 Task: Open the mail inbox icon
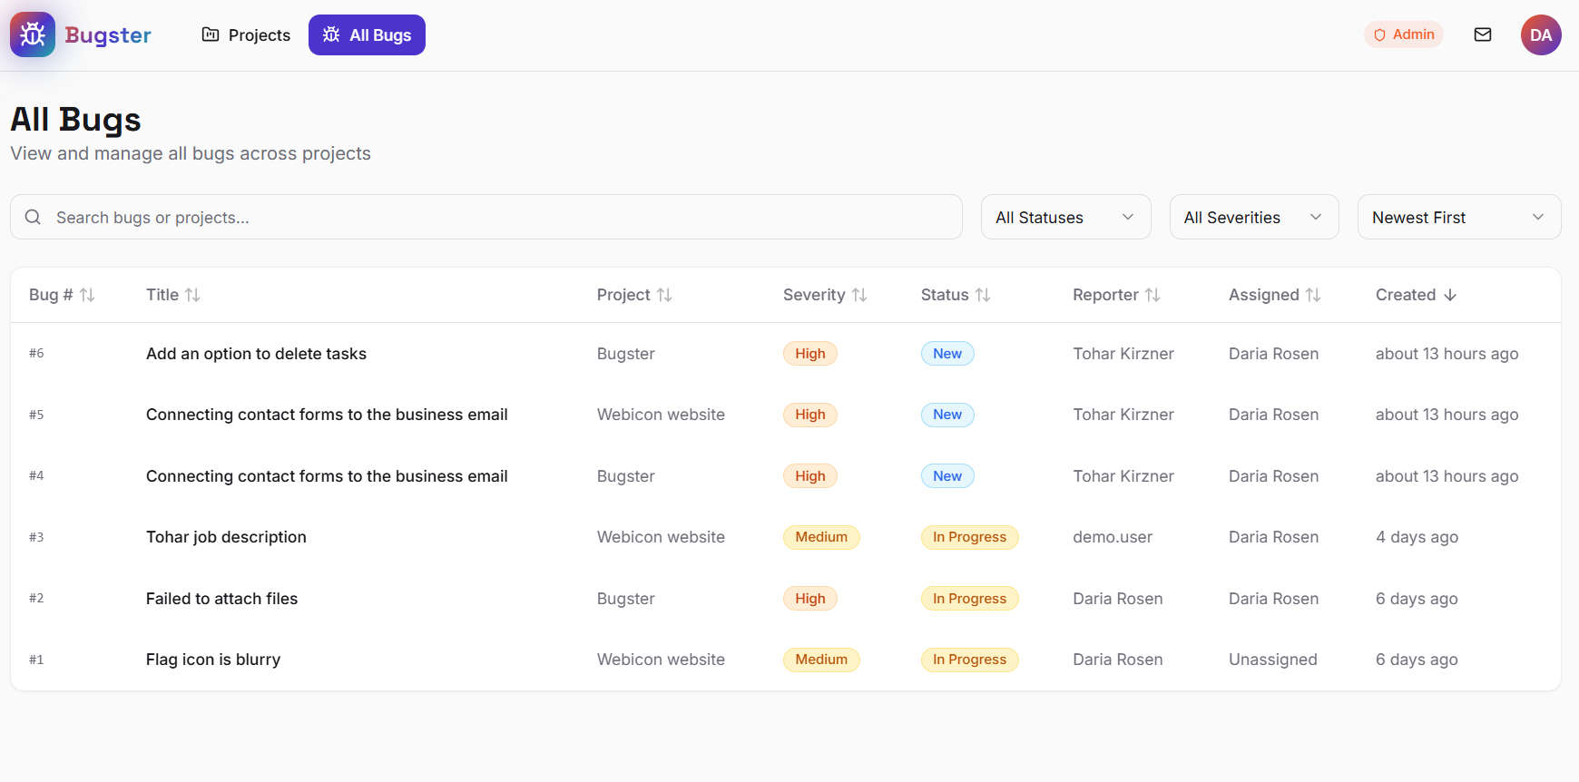click(1483, 34)
